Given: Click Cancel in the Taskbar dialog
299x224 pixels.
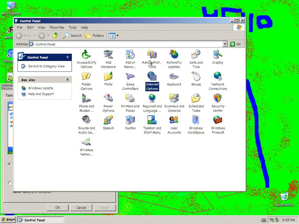Looking at the screenshot, I should (x=81, y=208).
